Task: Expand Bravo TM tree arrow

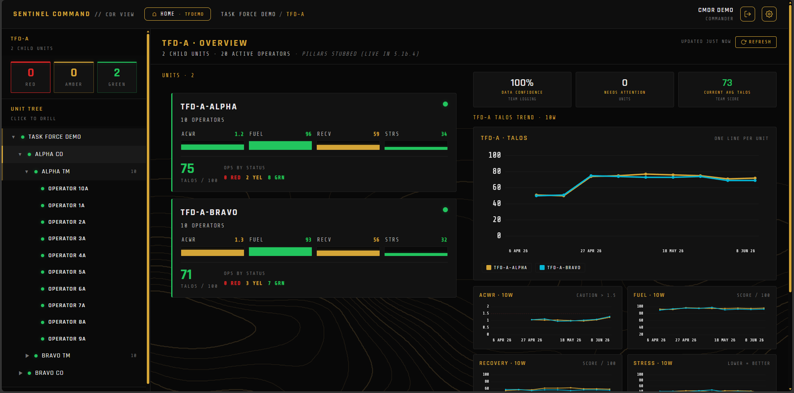Action: pyautogui.click(x=27, y=355)
